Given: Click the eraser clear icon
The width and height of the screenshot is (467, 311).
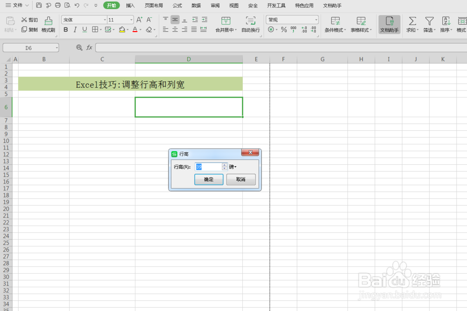Looking at the screenshot, I should coord(149,29).
